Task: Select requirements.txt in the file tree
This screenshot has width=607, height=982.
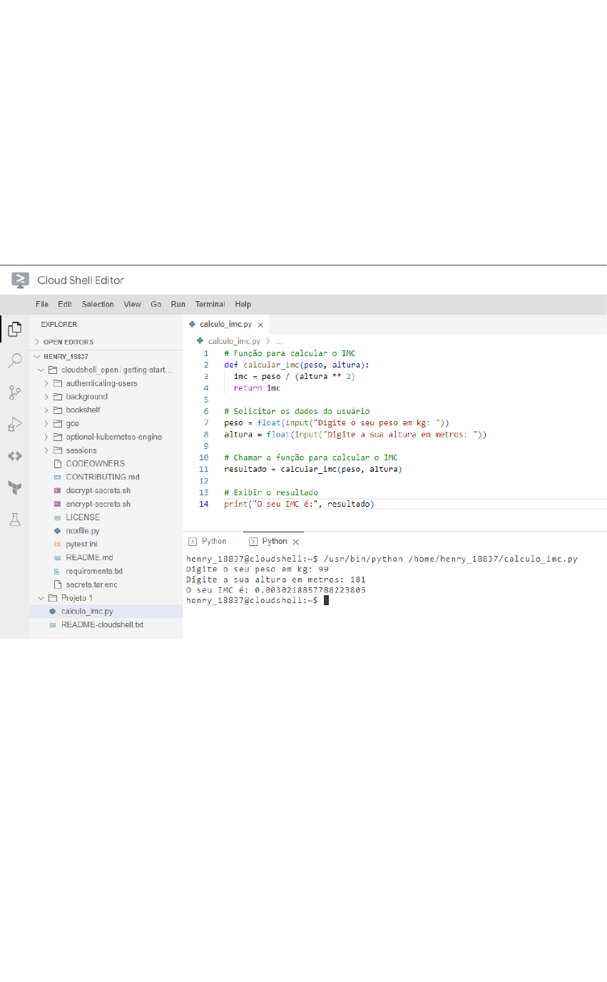Action: coord(94,572)
